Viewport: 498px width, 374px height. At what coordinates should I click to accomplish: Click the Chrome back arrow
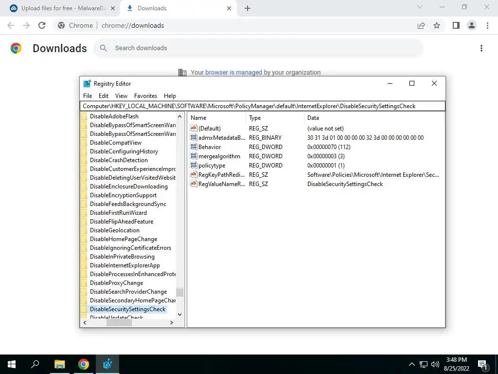click(x=11, y=25)
